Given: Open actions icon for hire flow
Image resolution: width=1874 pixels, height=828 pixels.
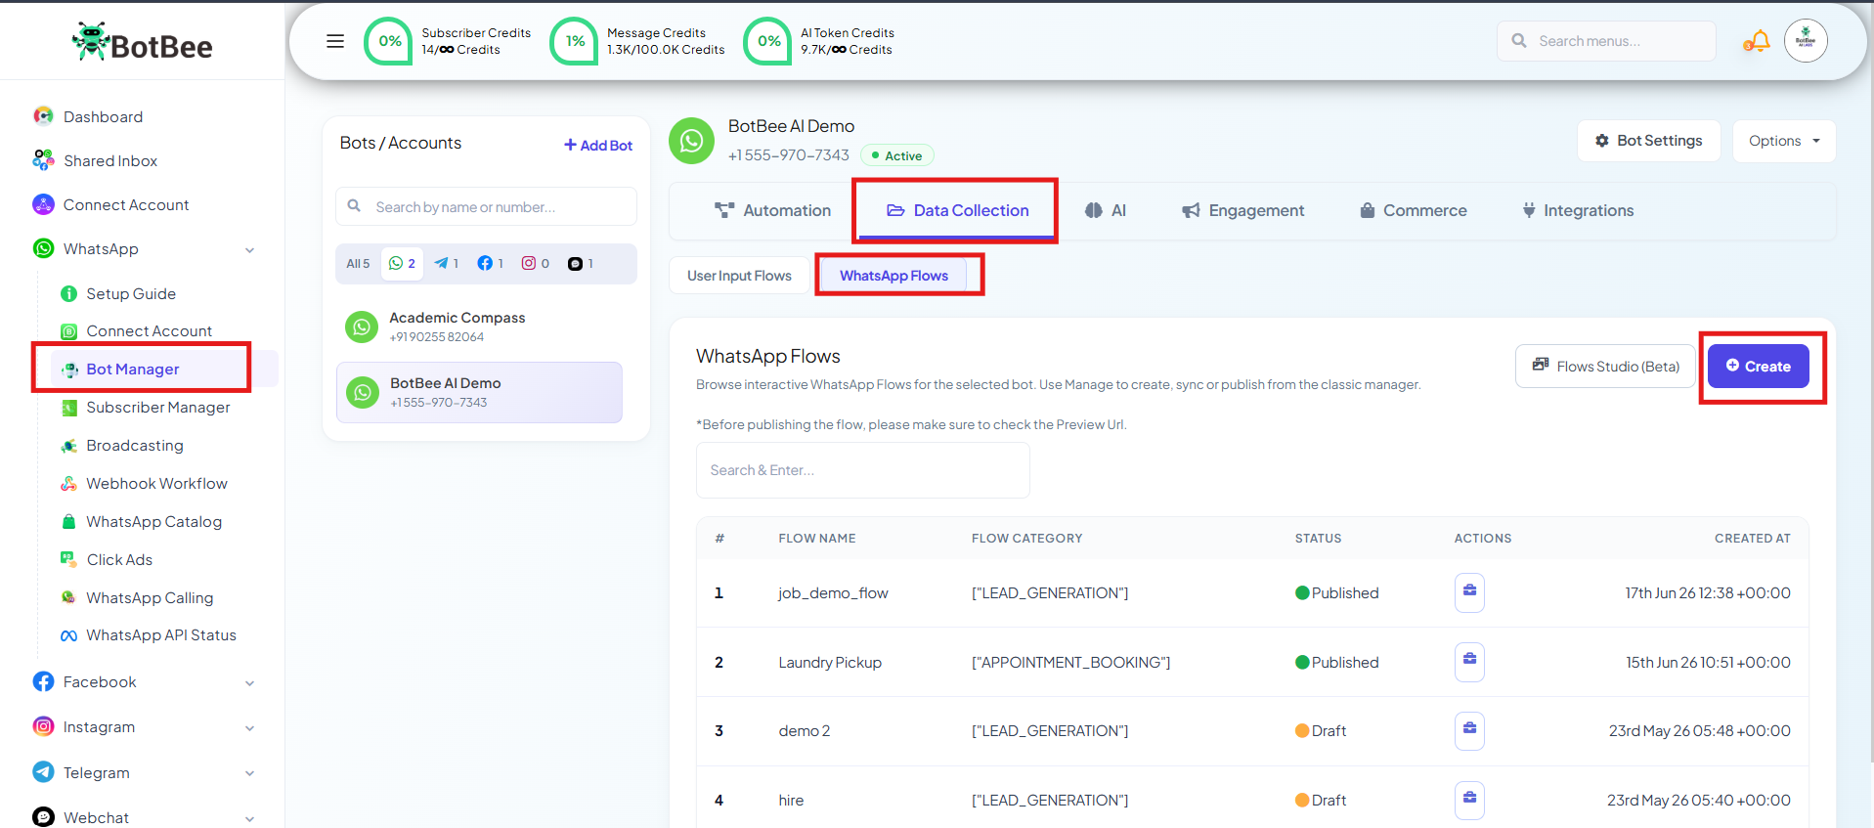Looking at the screenshot, I should click(1469, 801).
